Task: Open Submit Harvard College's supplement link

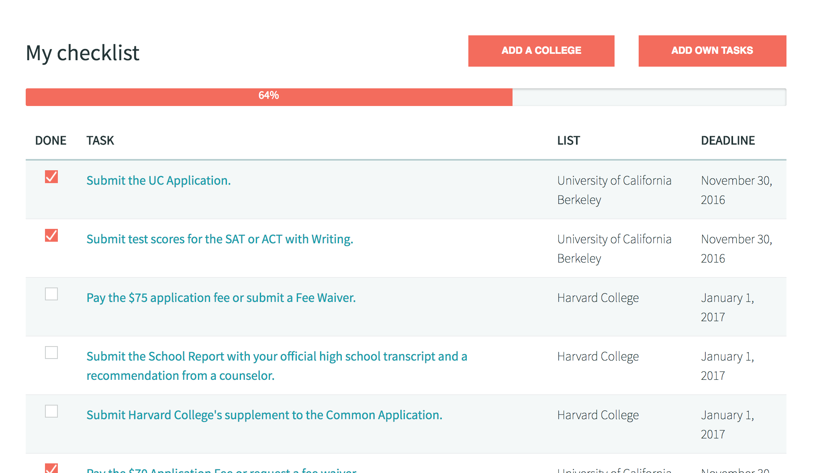Action: [x=264, y=415]
